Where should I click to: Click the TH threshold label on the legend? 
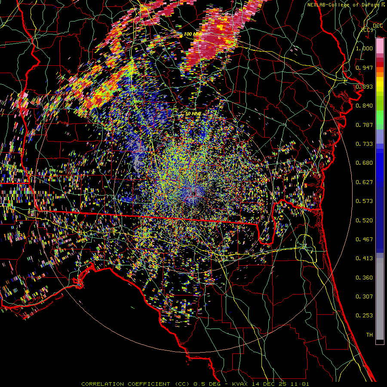[x=369, y=335]
